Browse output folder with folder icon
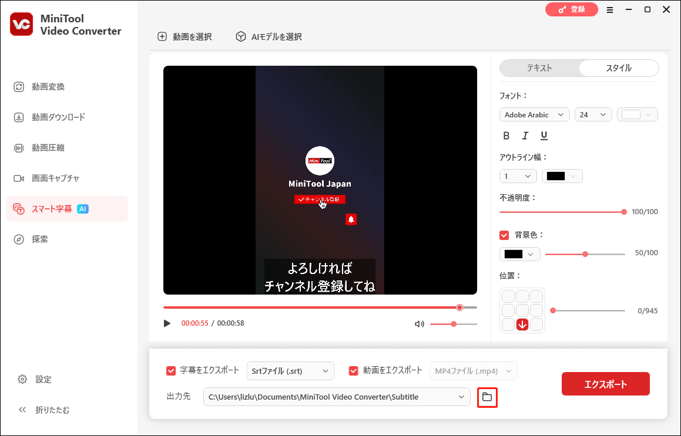The width and height of the screenshot is (681, 436). point(487,397)
